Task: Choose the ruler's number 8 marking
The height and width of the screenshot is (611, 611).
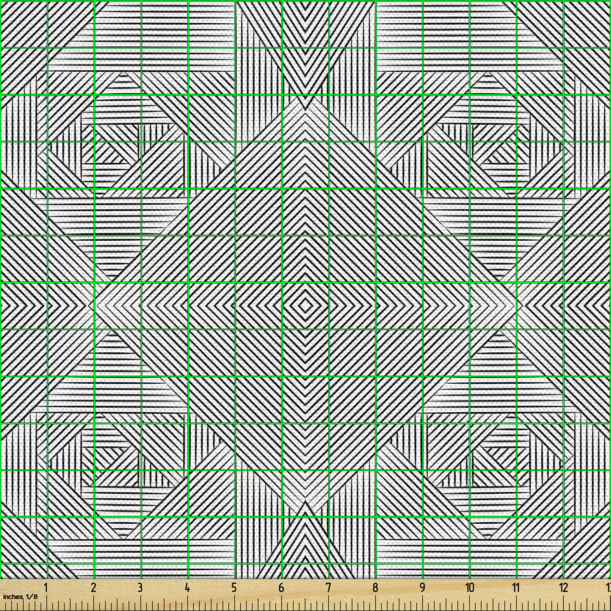Action: pyautogui.click(x=375, y=587)
